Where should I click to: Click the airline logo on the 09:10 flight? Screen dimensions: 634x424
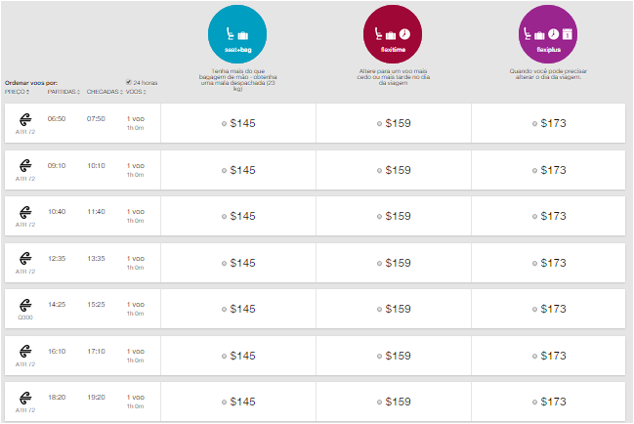(25, 165)
